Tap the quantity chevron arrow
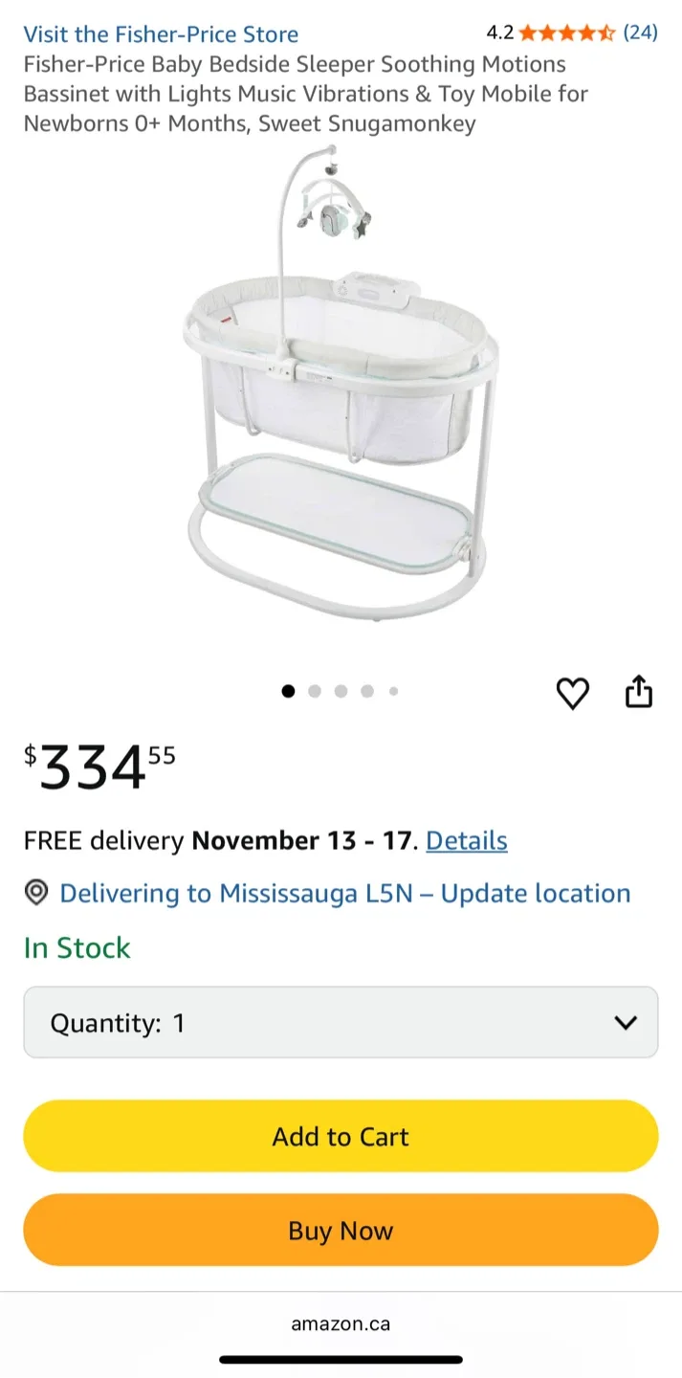The image size is (682, 1378). [626, 1022]
